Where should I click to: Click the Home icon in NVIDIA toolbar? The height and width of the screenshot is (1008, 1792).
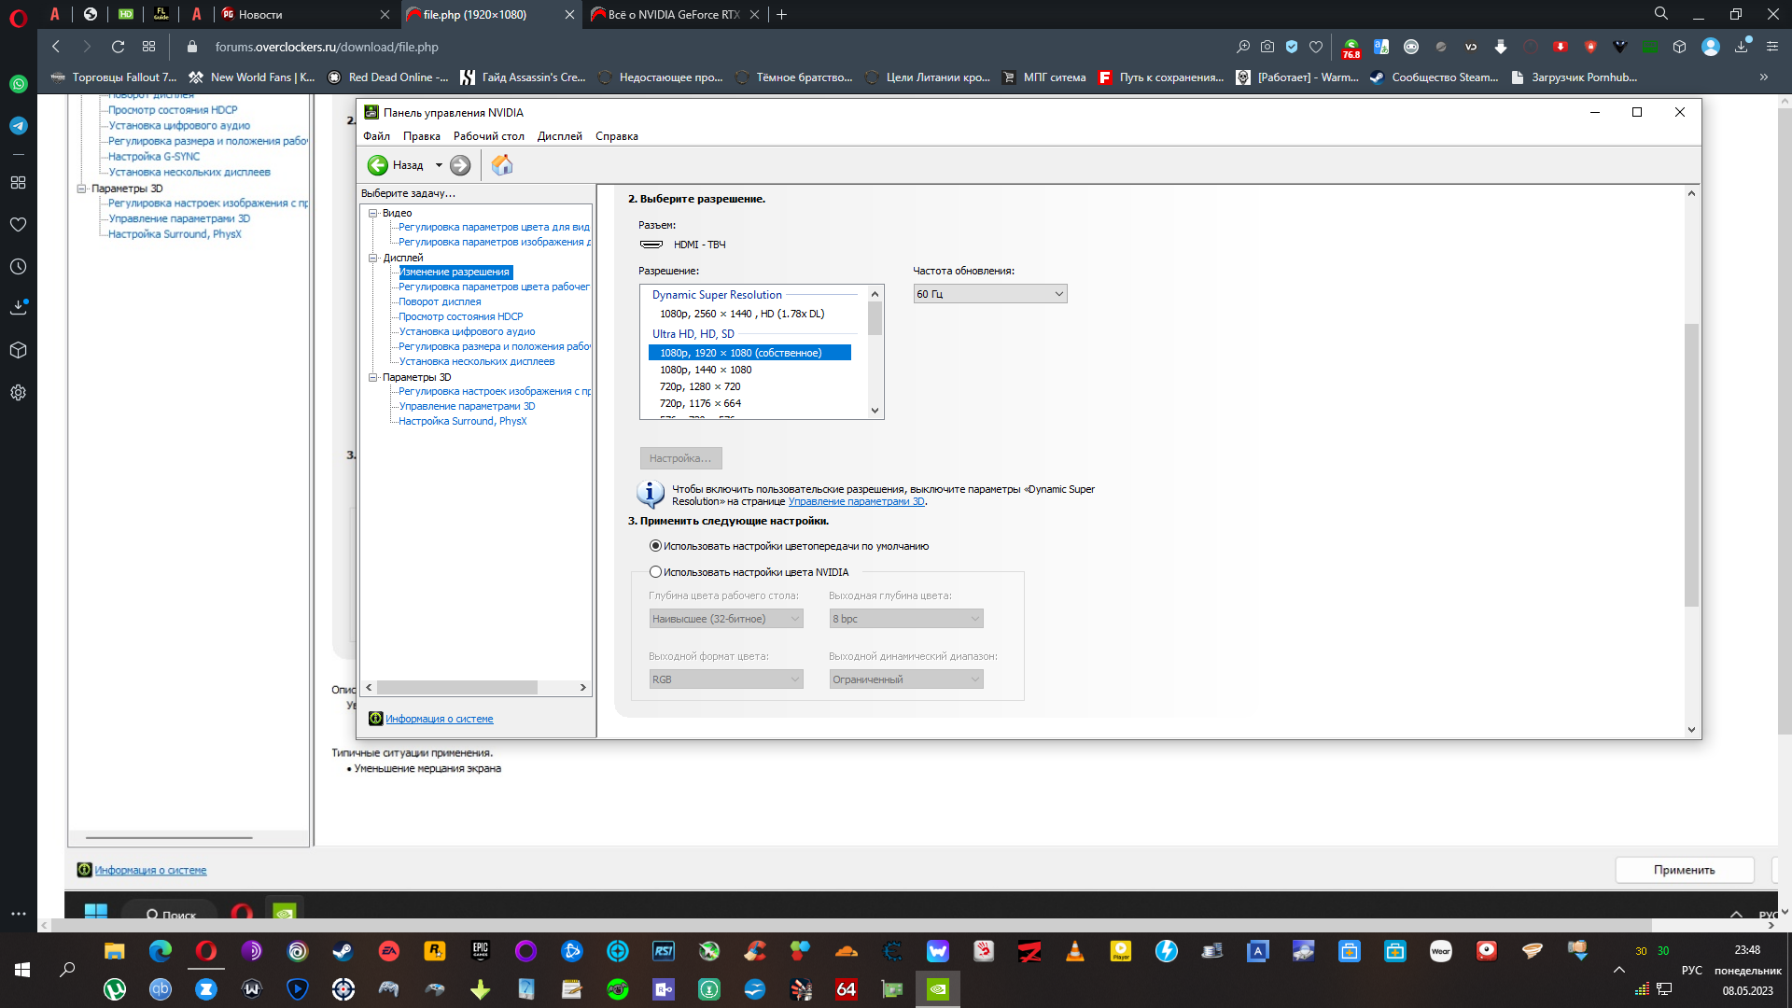click(502, 165)
